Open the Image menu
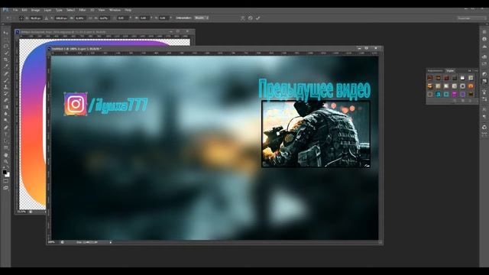Viewport: 489px width, 275px height. (x=35, y=10)
